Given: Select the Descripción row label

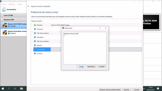Looking at the screenshot, I should click(41, 50).
